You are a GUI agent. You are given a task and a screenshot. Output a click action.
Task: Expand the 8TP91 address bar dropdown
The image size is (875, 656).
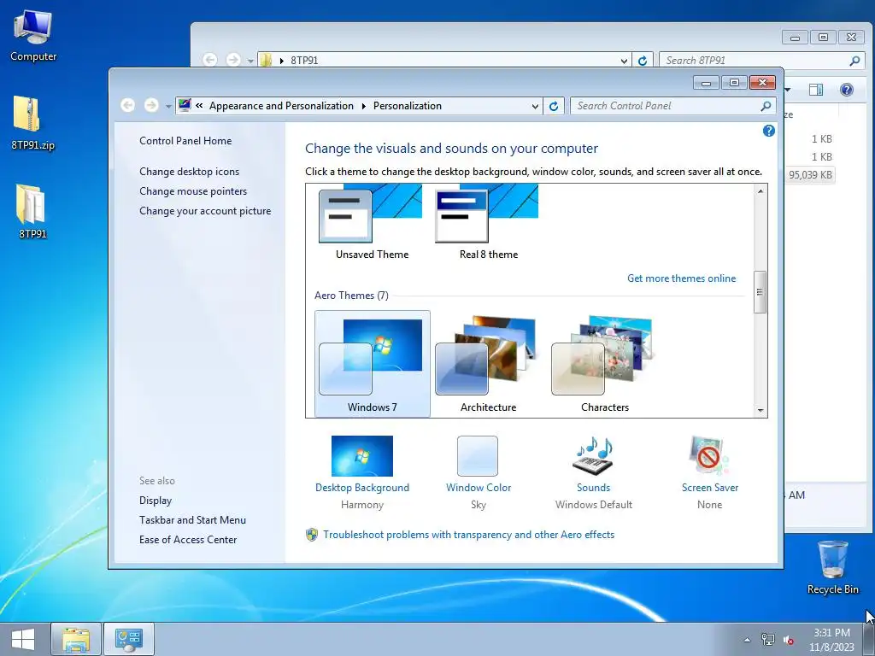[624, 61]
